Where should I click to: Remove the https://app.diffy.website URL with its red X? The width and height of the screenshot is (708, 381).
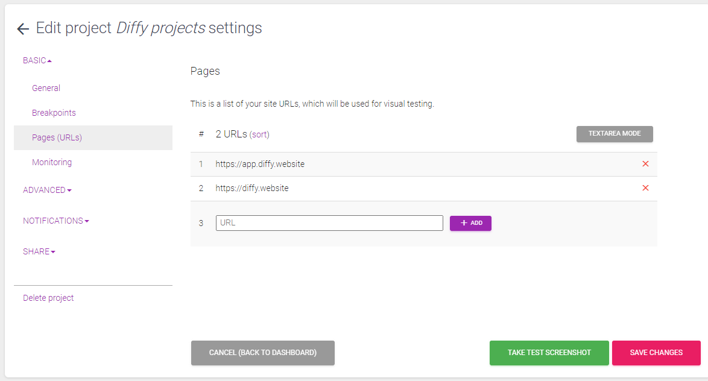645,164
